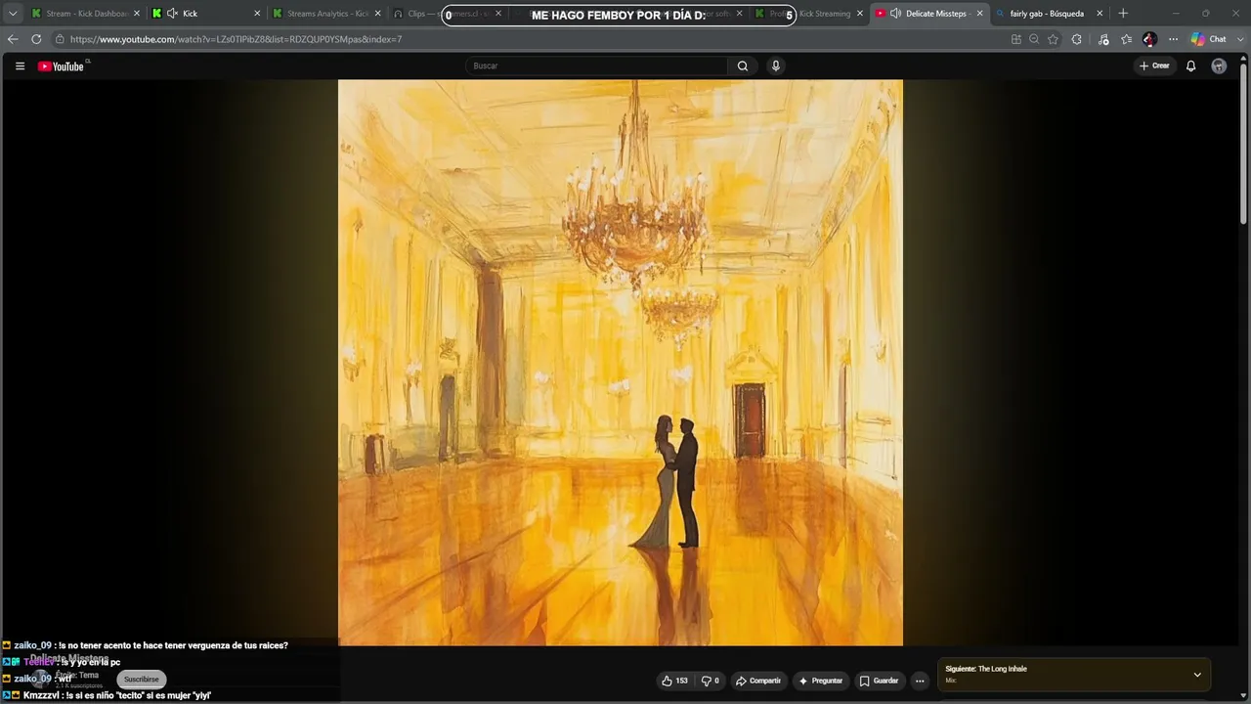
Task: Mute the Delicate Missteps tab audio icon
Action: [x=895, y=14]
